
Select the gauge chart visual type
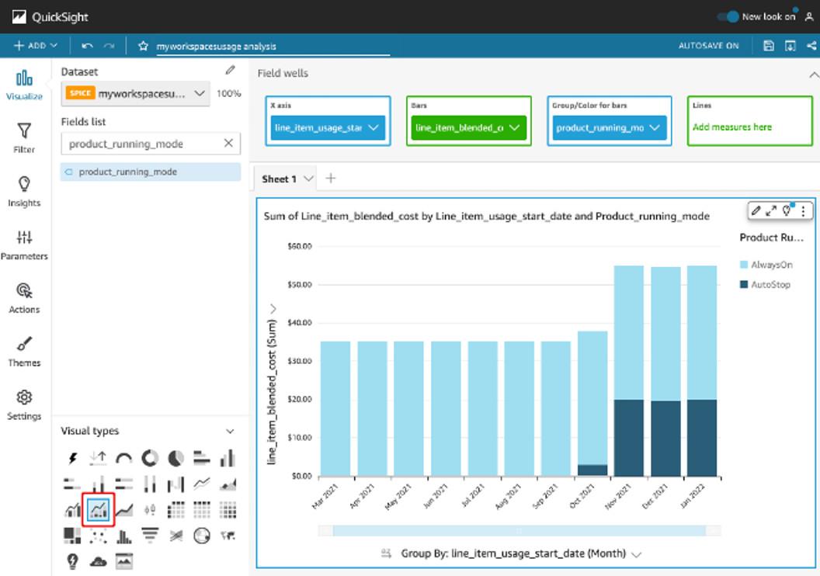click(124, 459)
